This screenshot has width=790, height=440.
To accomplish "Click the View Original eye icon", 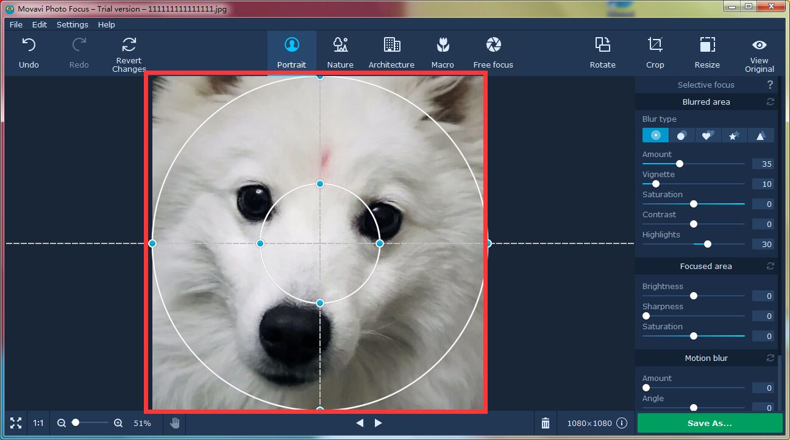I will click(x=759, y=45).
